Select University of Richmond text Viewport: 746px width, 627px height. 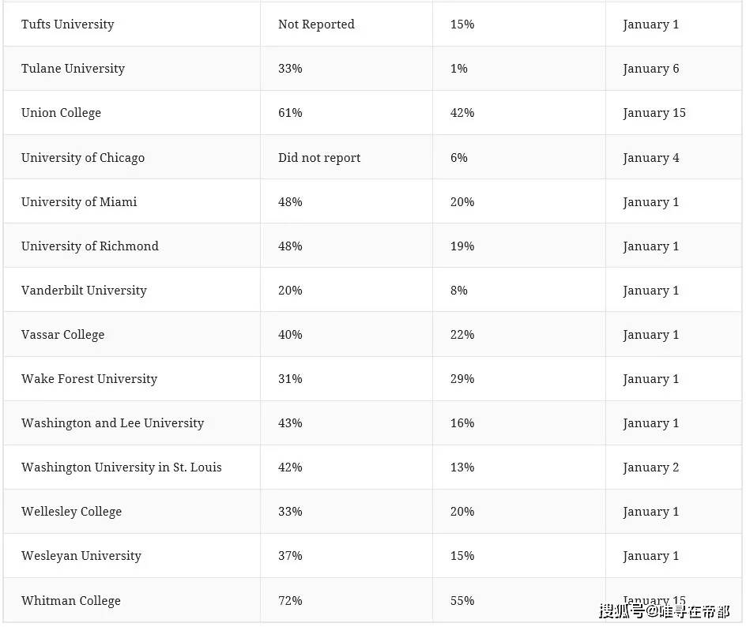point(90,246)
